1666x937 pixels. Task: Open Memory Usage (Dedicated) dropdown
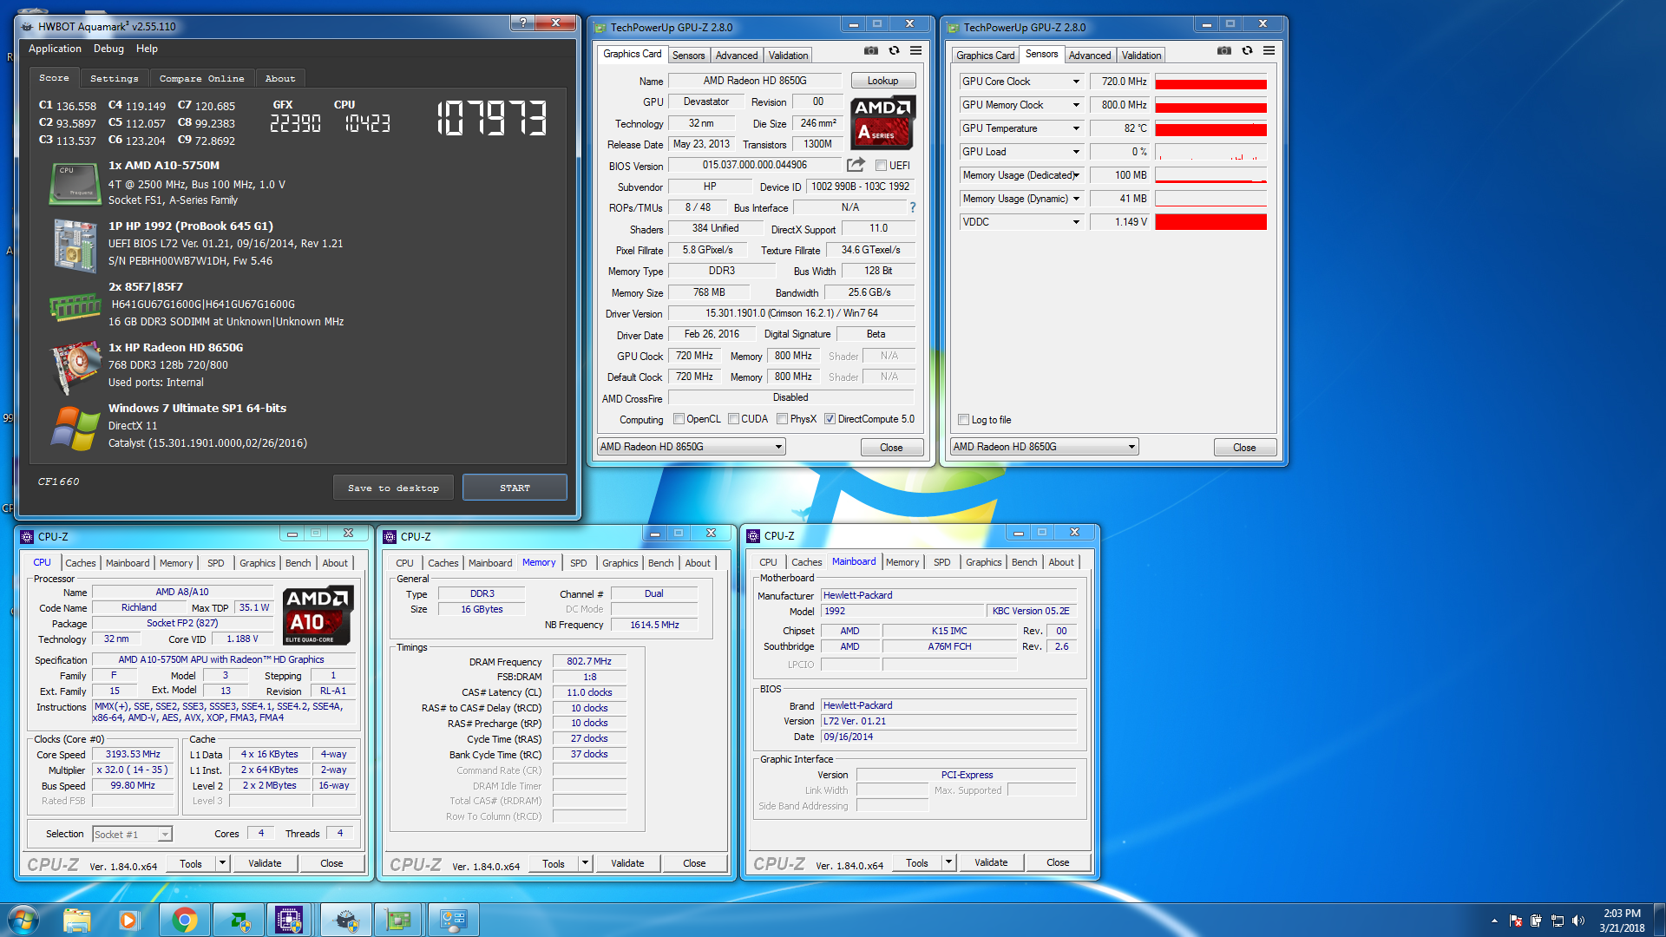pyautogui.click(x=1076, y=175)
